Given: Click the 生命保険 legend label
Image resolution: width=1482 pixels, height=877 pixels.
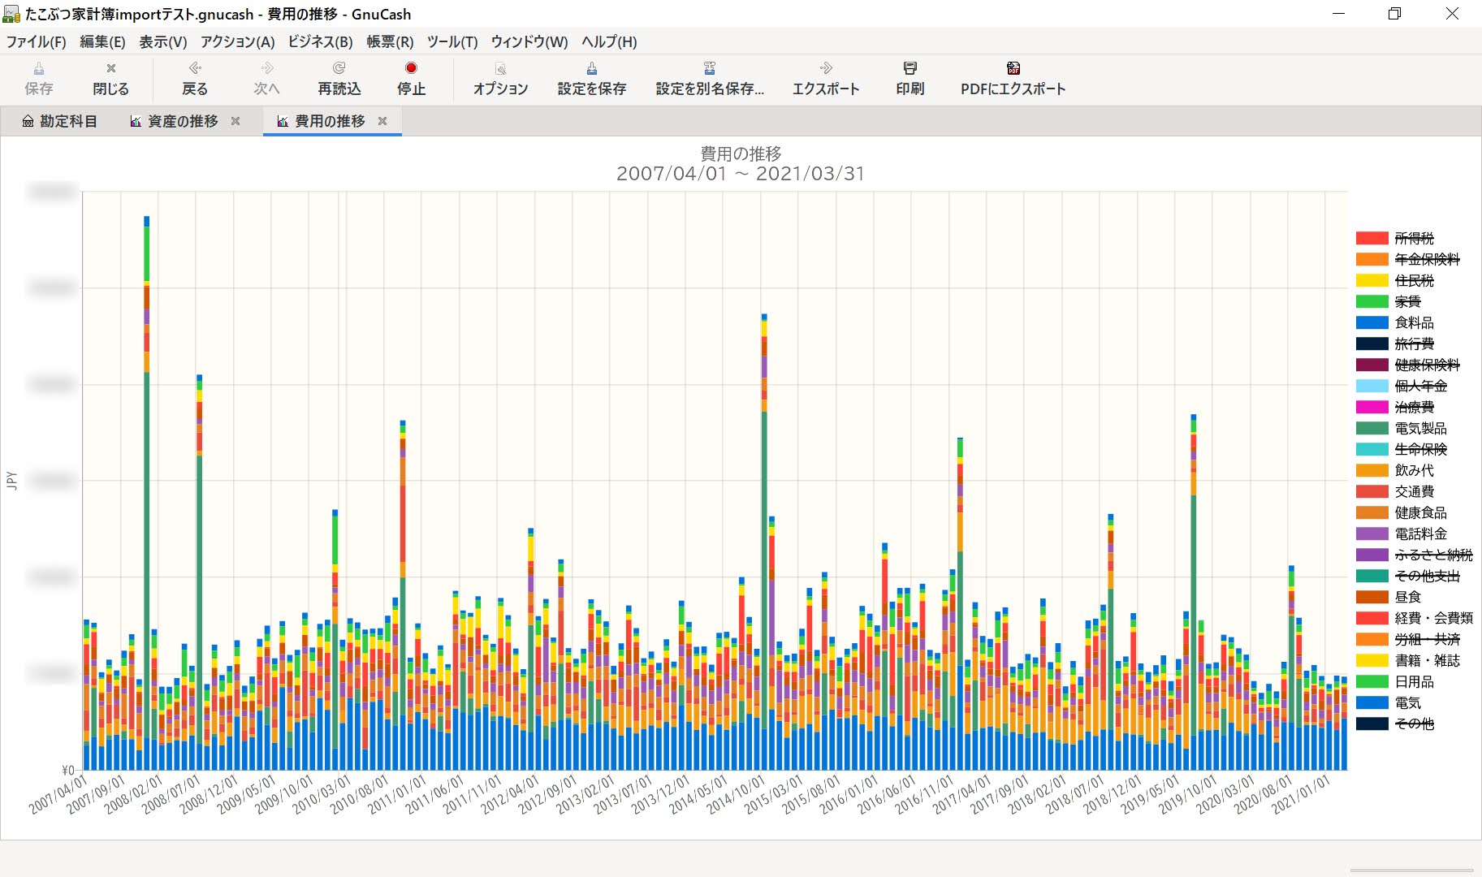Looking at the screenshot, I should pos(1421,449).
